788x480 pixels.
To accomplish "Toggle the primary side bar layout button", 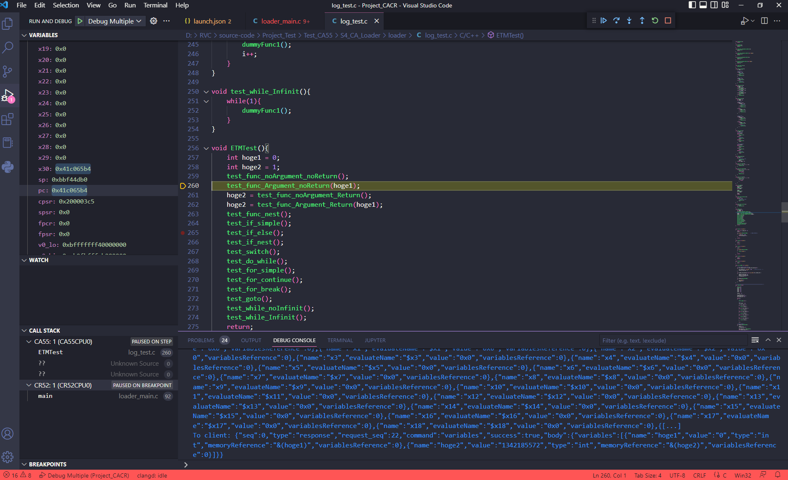I will (692, 5).
